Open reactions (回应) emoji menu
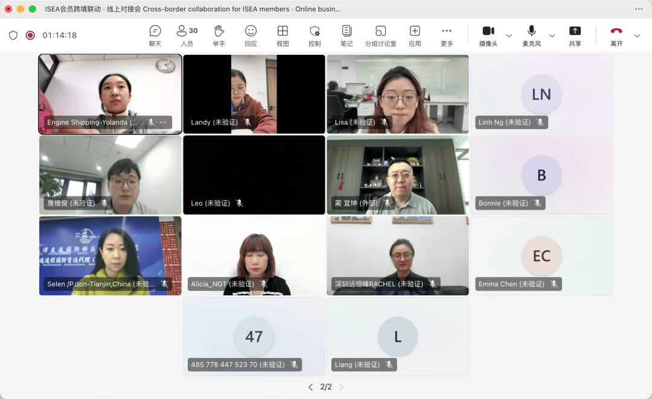Viewport: 652px width, 399px height. pyautogui.click(x=251, y=35)
